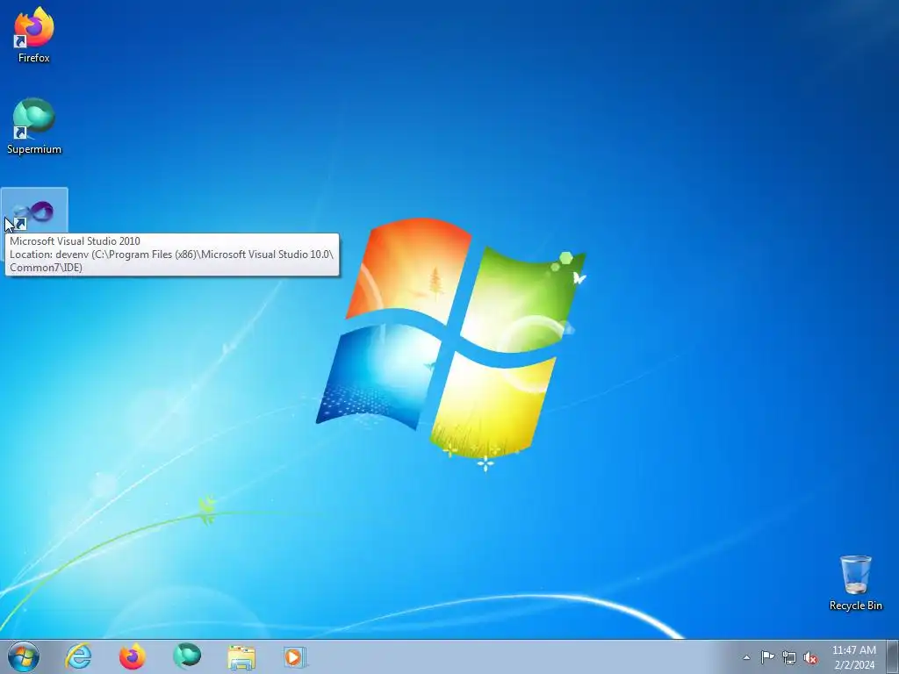
Task: Launch Firefox from the taskbar
Action: coord(133,656)
